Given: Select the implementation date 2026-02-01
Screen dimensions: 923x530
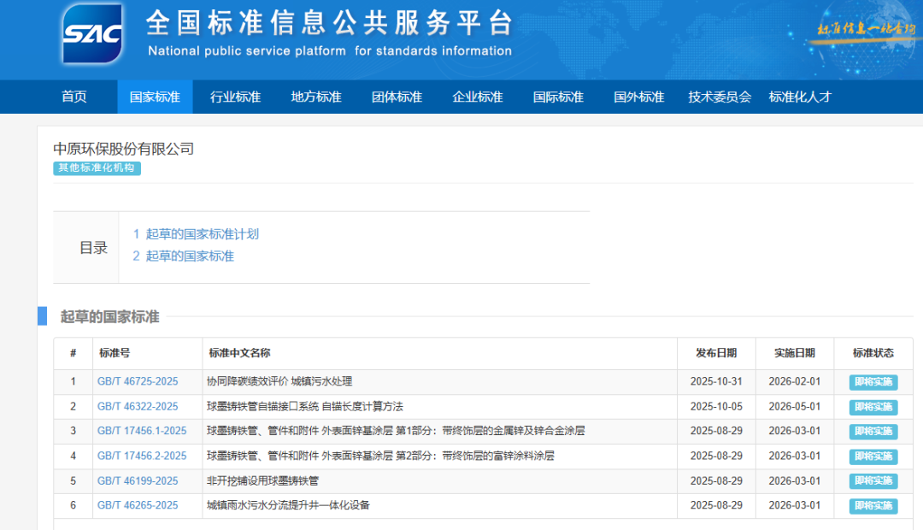Looking at the screenshot, I should point(795,381).
